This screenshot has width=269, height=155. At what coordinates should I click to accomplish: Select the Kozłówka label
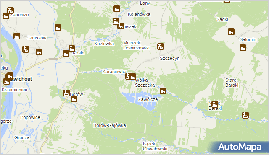coord(104,44)
